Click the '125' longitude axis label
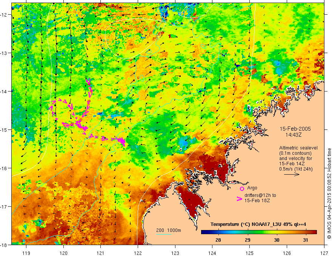Viewport: 332px width, 256px height. click(x=250, y=253)
